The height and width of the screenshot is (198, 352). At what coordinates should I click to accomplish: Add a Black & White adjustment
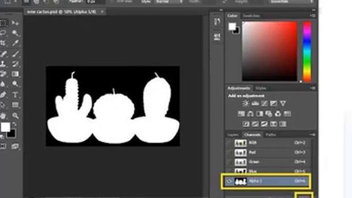pyautogui.click(x=260, y=114)
